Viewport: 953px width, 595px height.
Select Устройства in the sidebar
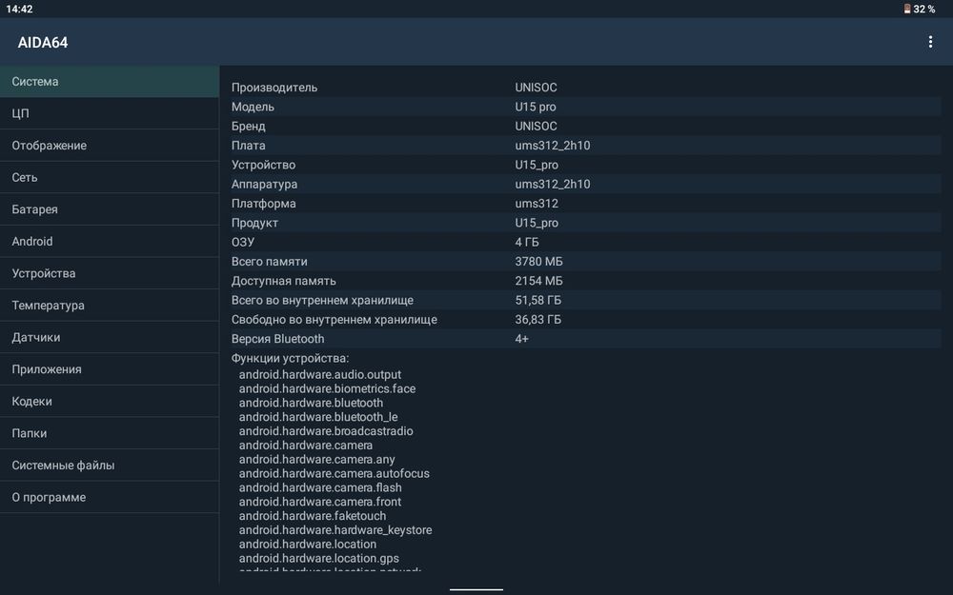(x=110, y=273)
